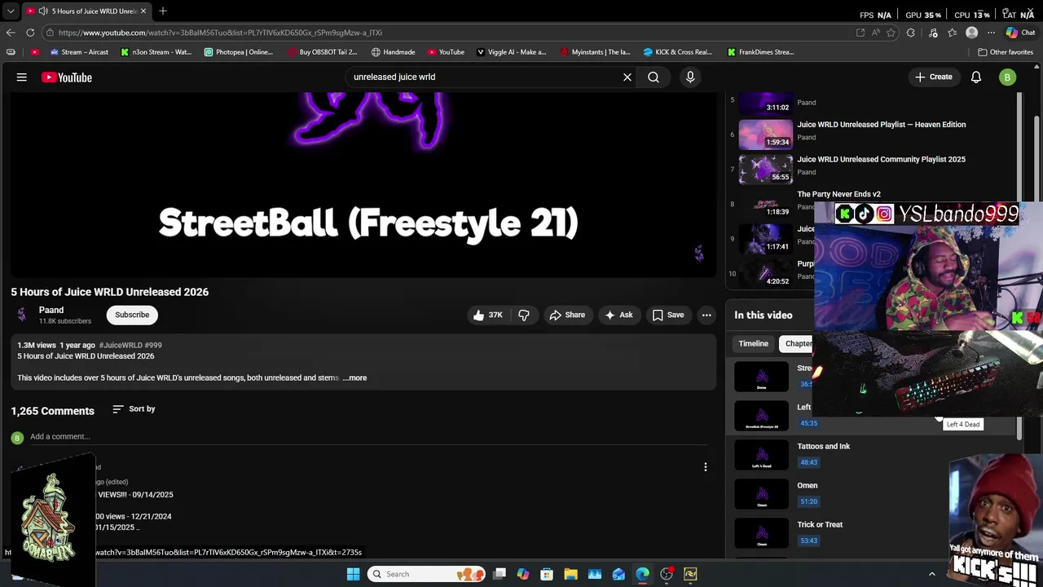Subscribe to the Paand channel
The height and width of the screenshot is (587, 1043).
pyautogui.click(x=132, y=315)
